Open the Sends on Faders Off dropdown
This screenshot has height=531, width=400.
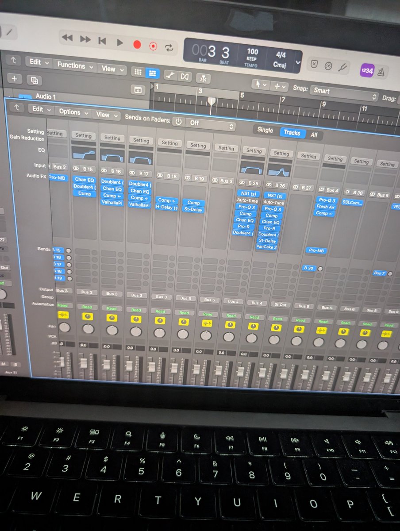pos(210,124)
